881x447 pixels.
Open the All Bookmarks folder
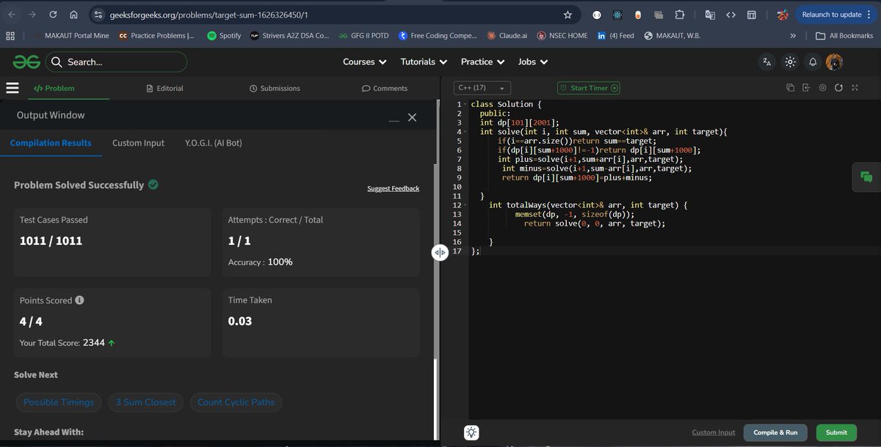(x=844, y=35)
